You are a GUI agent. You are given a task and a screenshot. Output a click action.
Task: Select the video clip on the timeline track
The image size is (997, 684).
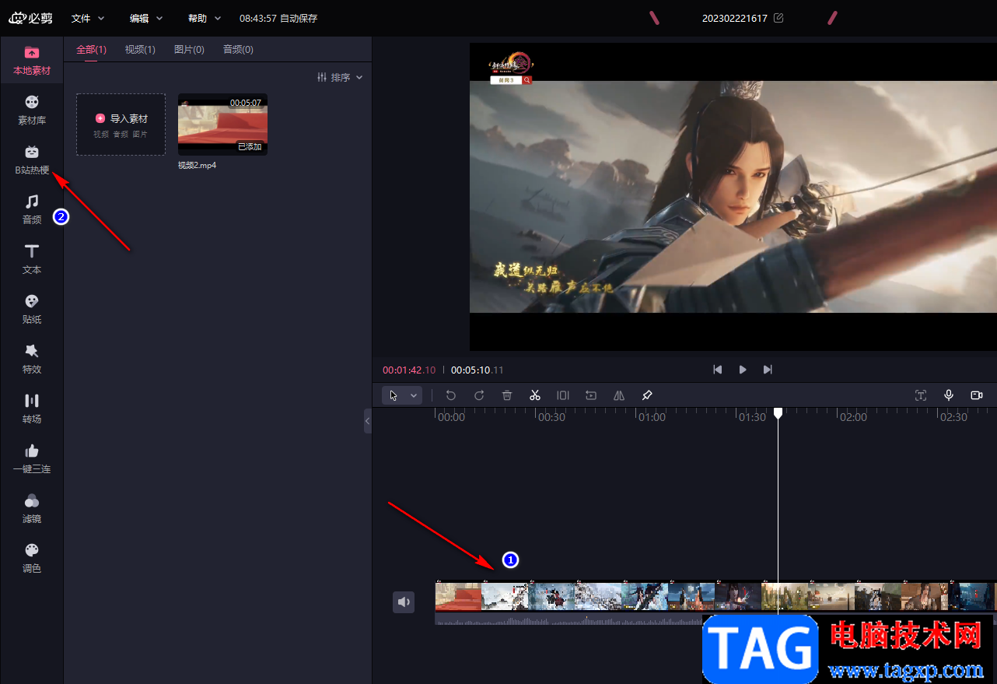[715, 595]
